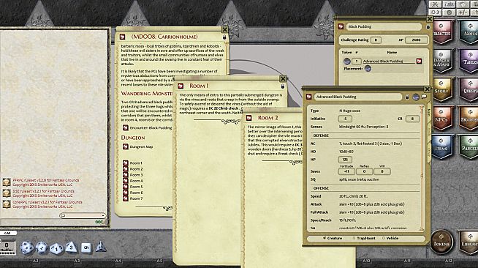This screenshot has height=268, width=478.
Task: Toggle the lock on Black Pudding encounter window
Action: (x=428, y=27)
